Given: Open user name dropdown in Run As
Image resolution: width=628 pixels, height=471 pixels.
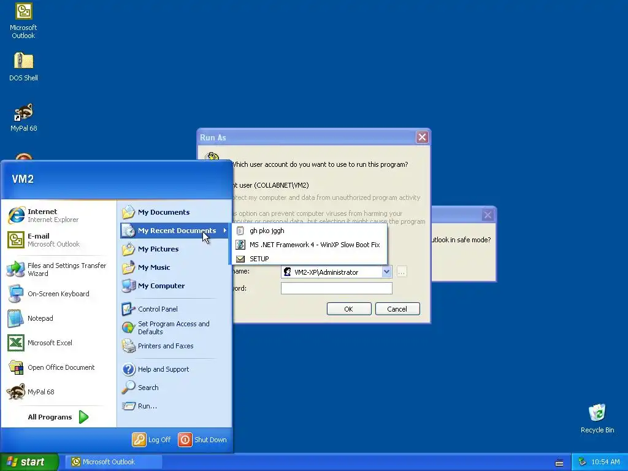Looking at the screenshot, I should [386, 272].
